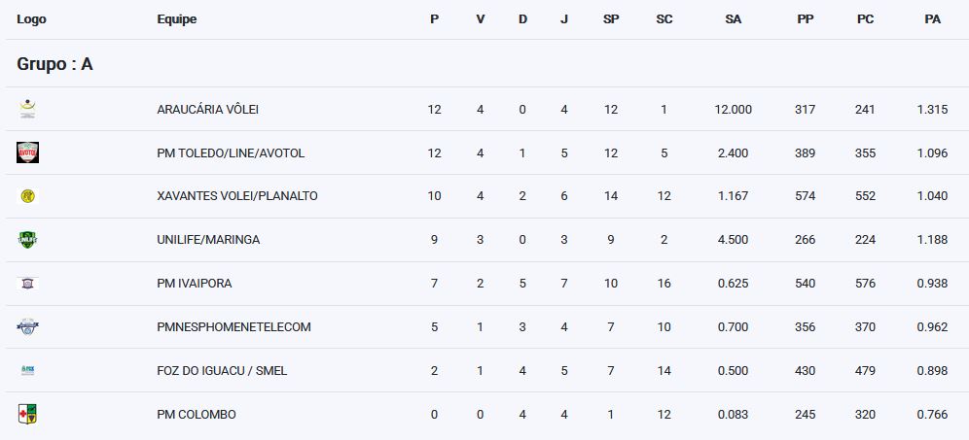The height and width of the screenshot is (440, 969).
Task: Select the UNILIFE/MARINGA team name
Action: 208,240
